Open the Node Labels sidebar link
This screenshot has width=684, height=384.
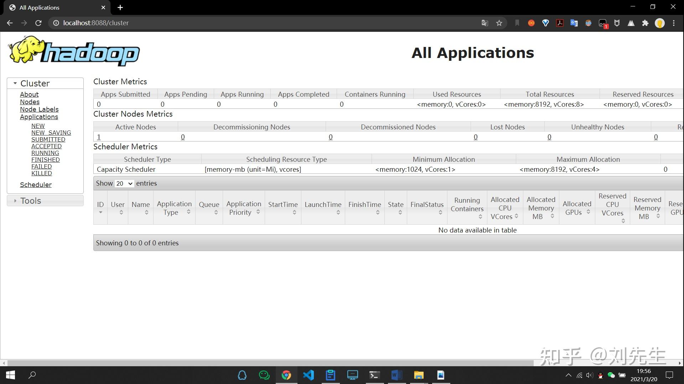click(x=39, y=109)
